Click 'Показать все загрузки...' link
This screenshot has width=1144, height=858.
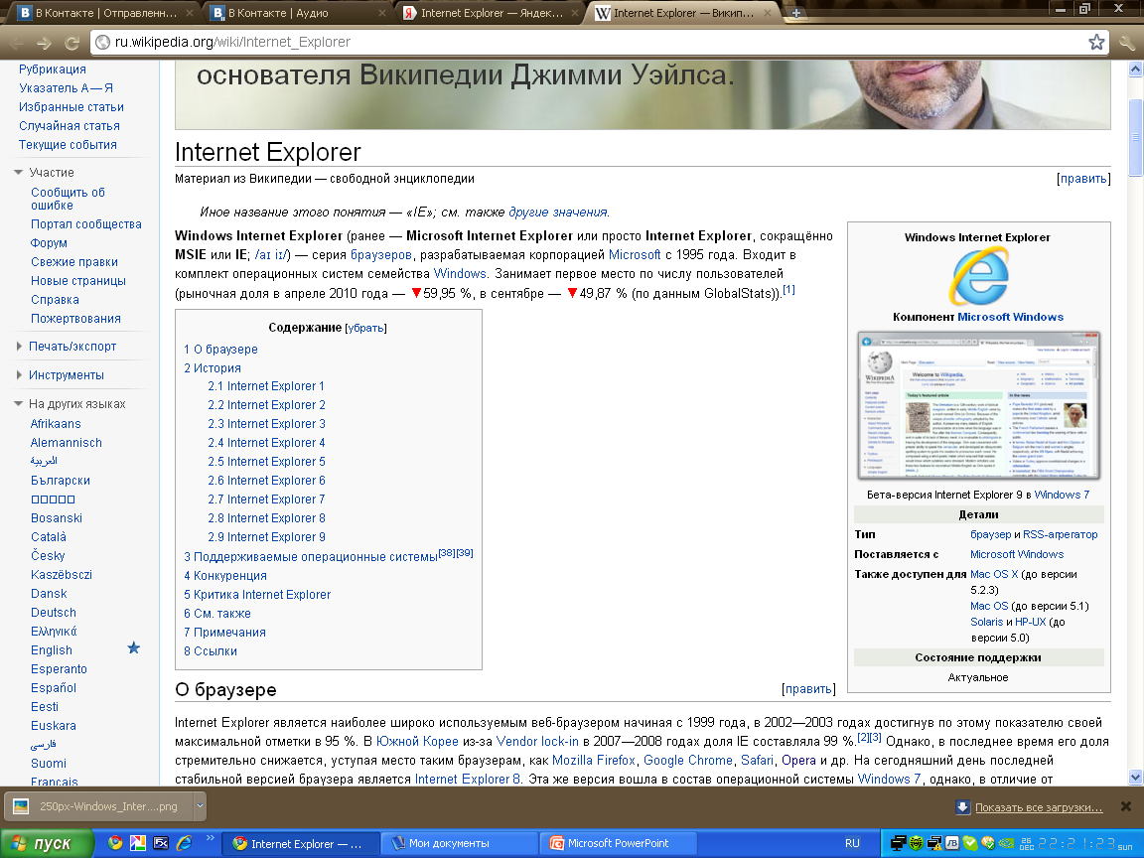(1039, 807)
